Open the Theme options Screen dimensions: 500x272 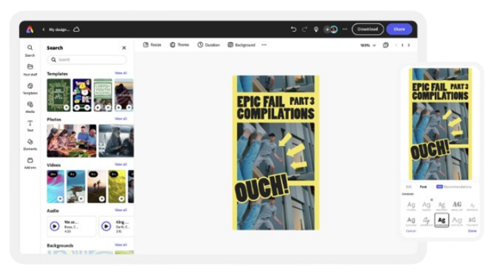(179, 45)
